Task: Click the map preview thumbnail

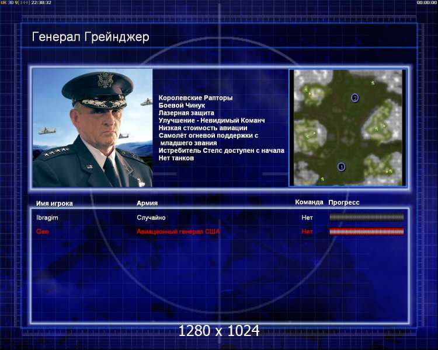Action: click(347, 128)
